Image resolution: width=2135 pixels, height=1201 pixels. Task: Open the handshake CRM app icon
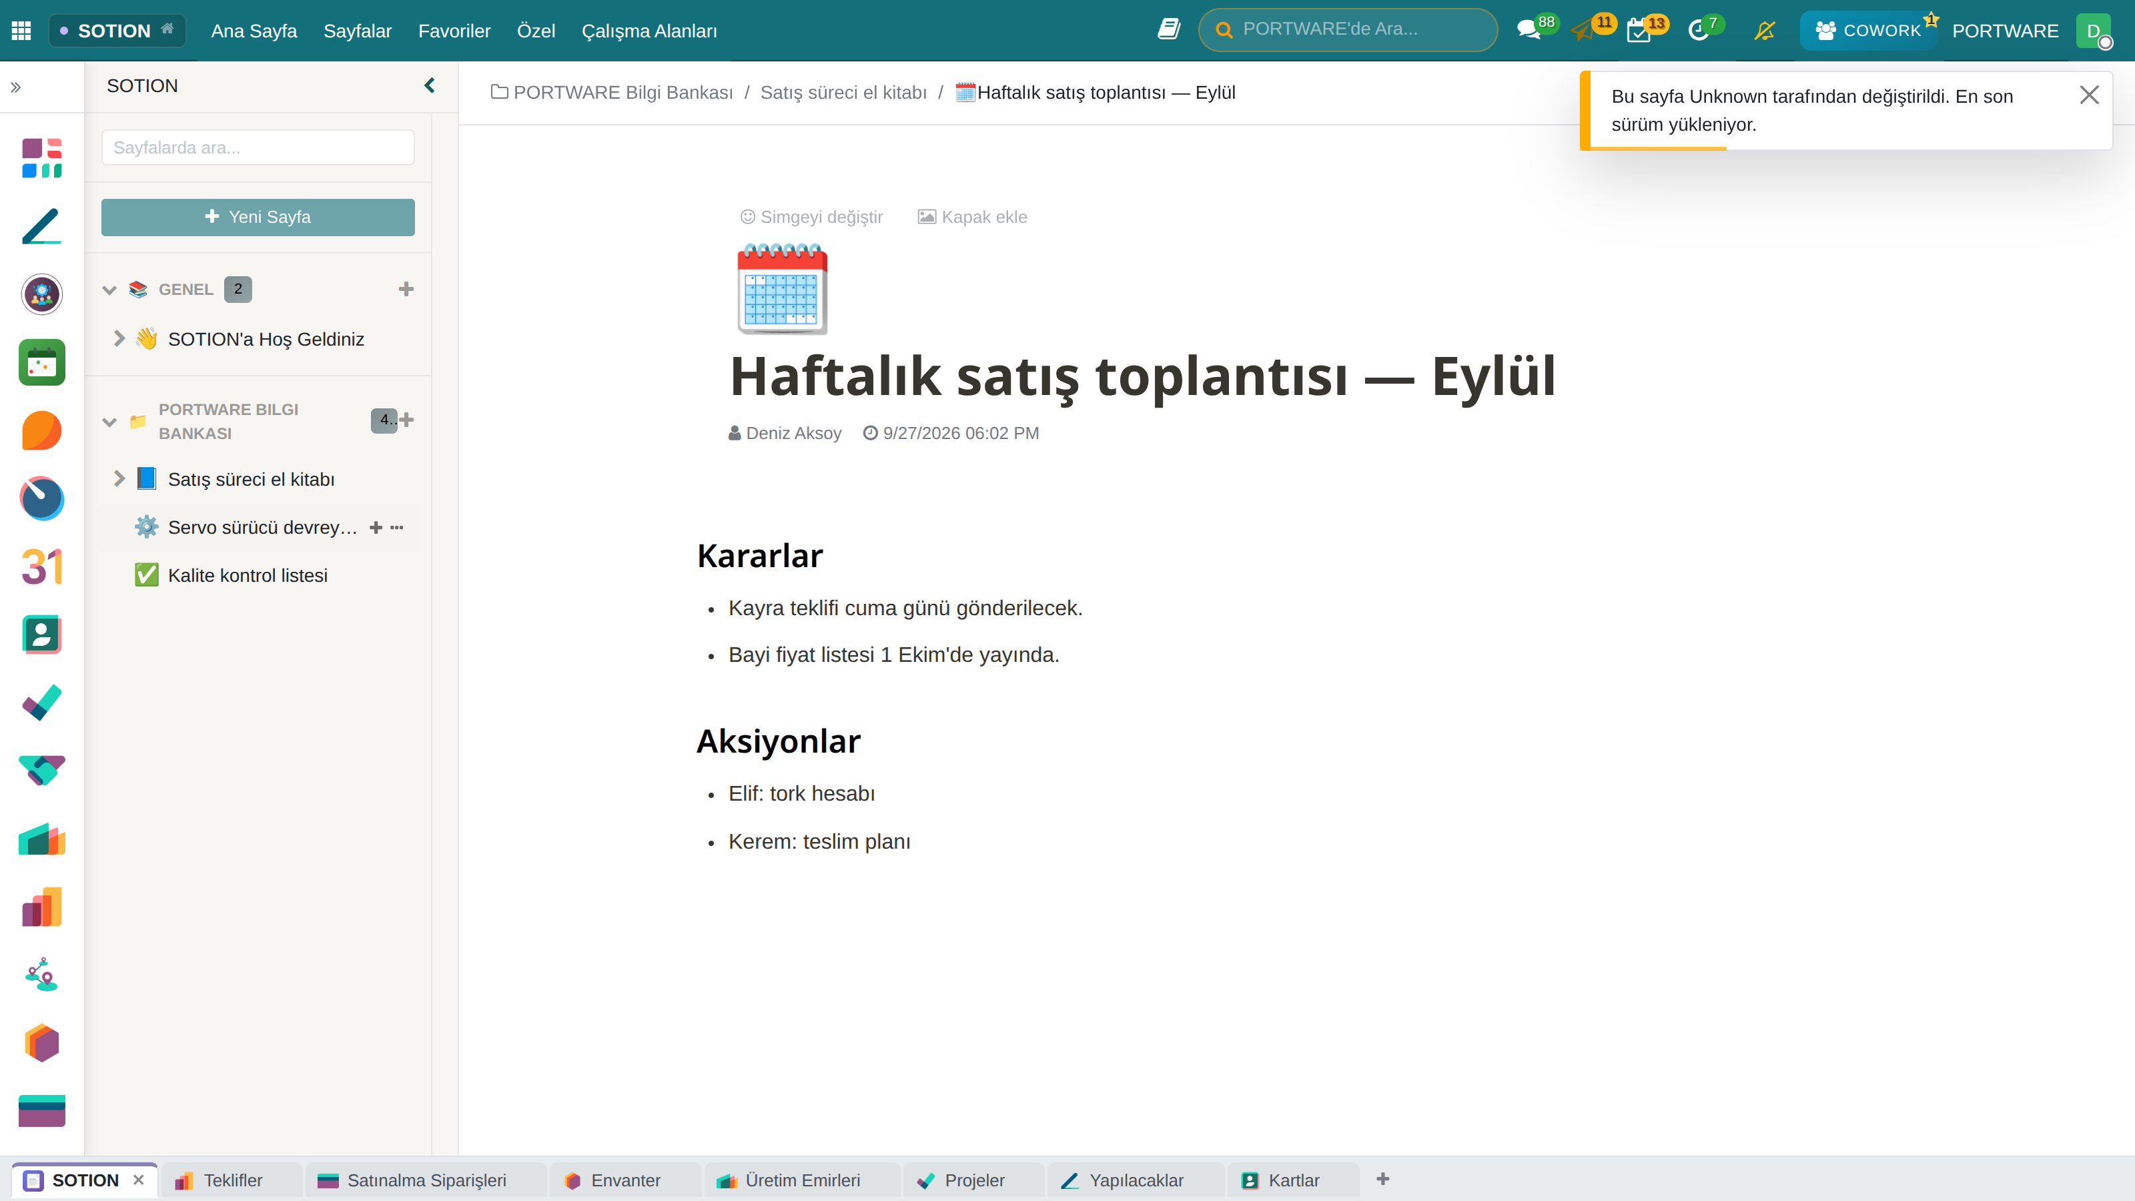pos(41,771)
